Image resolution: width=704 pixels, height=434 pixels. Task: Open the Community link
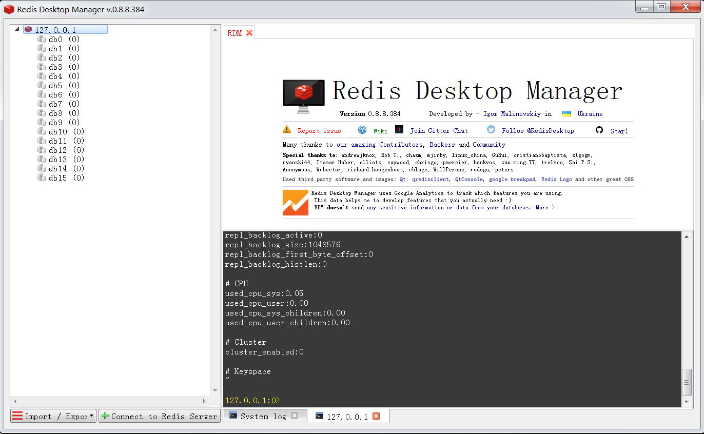[x=489, y=145]
